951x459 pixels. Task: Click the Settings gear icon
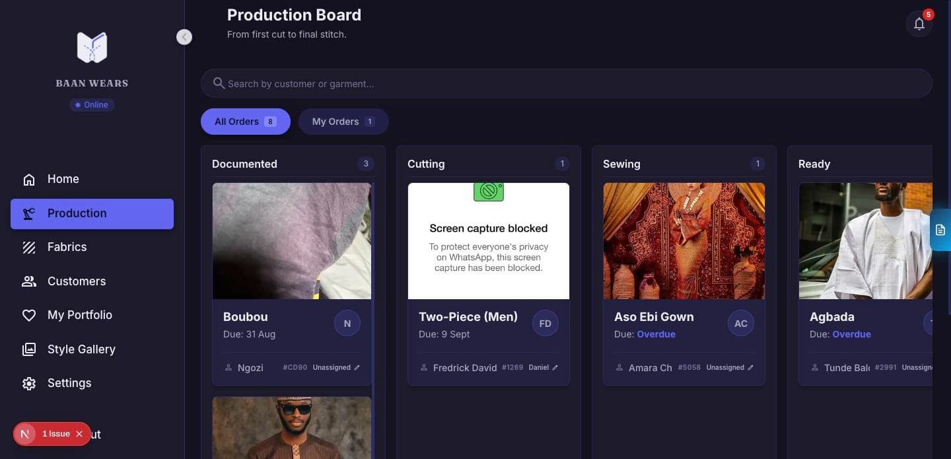point(29,384)
